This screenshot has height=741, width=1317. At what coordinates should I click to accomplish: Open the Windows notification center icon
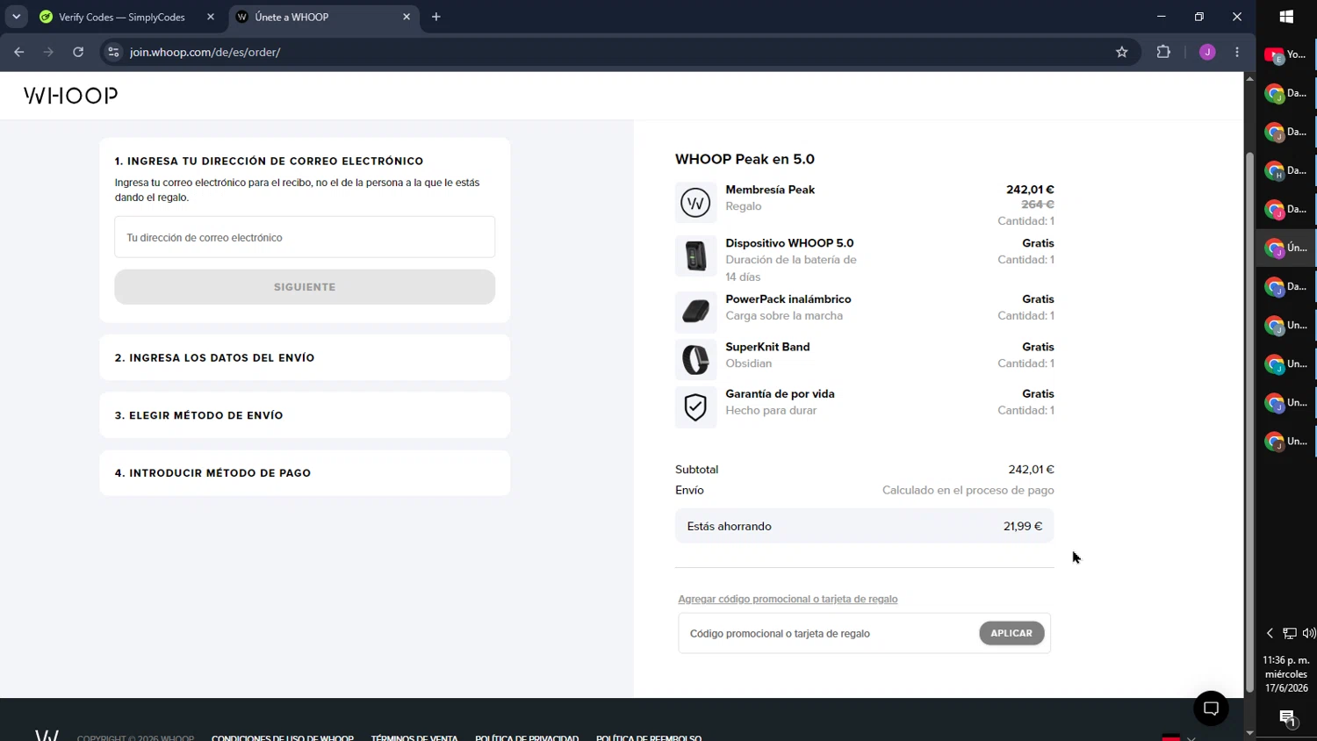tap(1287, 718)
